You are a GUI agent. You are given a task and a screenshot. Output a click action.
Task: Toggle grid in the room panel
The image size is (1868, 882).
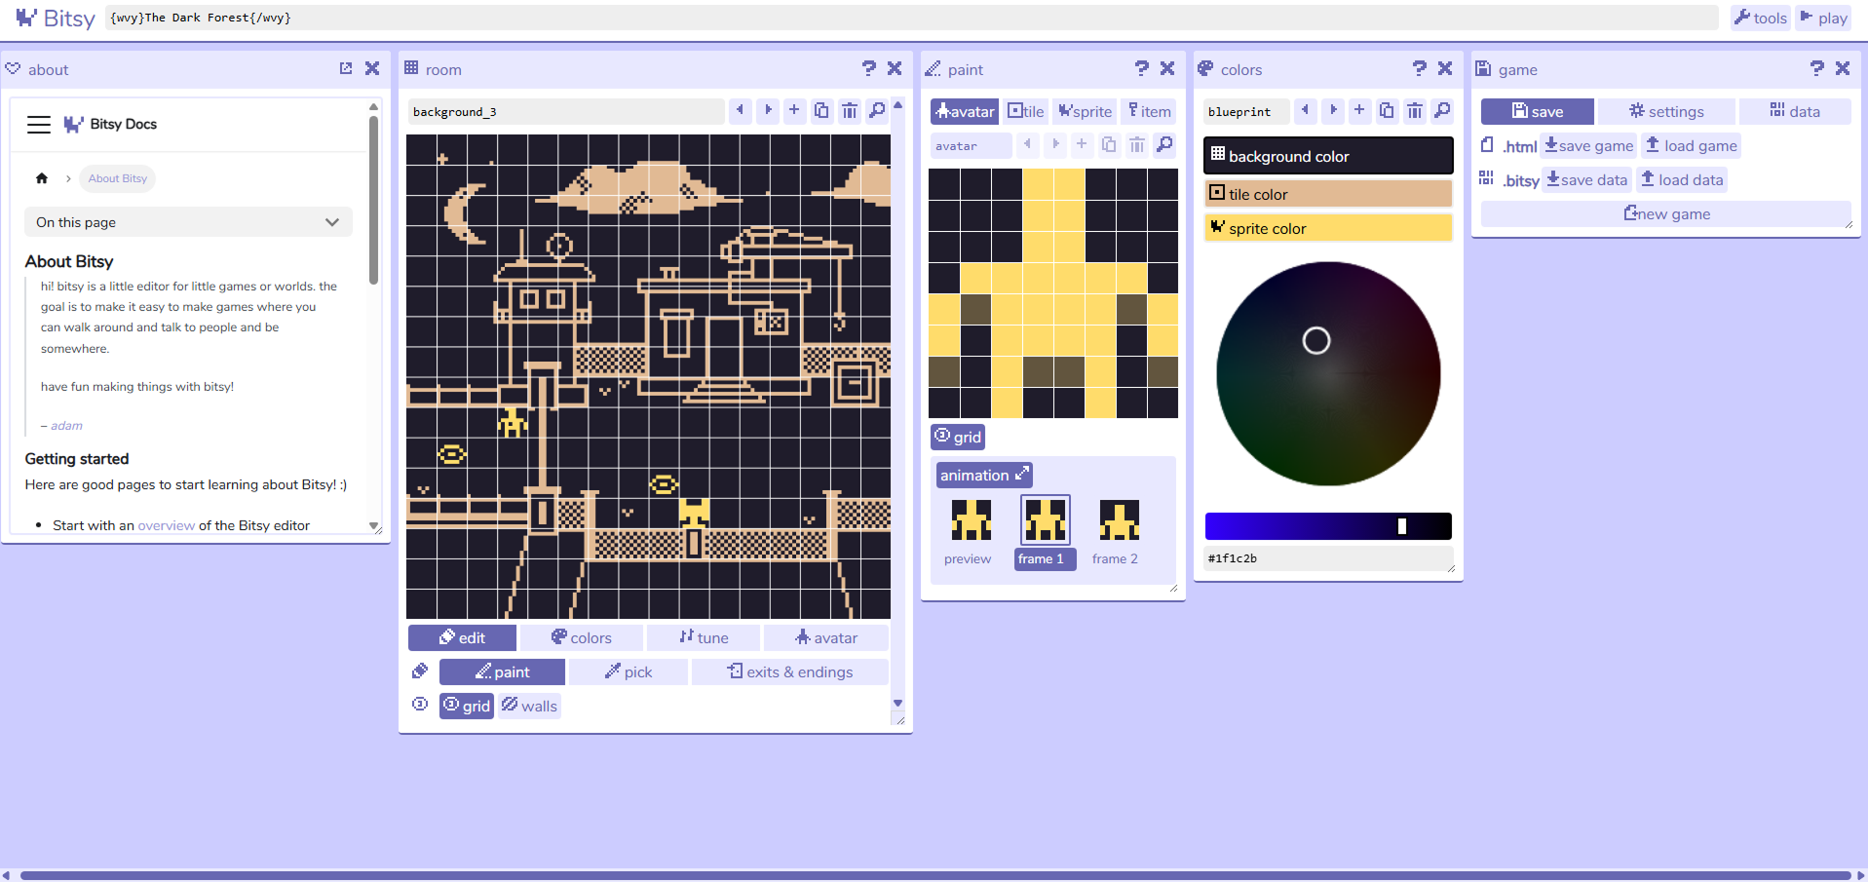coord(467,706)
